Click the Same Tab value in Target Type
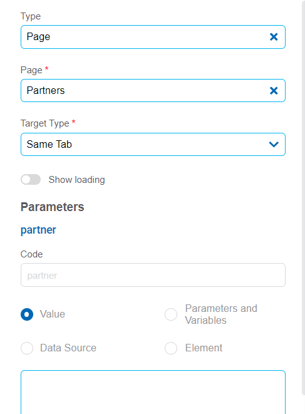 (x=49, y=145)
